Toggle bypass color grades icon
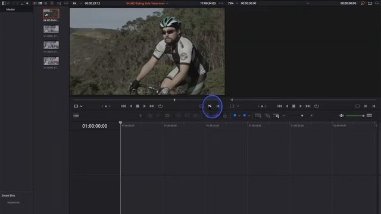This screenshot has width=381, height=214. [363, 4]
